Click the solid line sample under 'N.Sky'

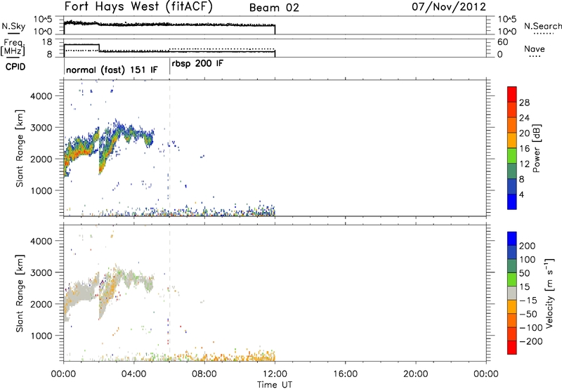click(13, 33)
